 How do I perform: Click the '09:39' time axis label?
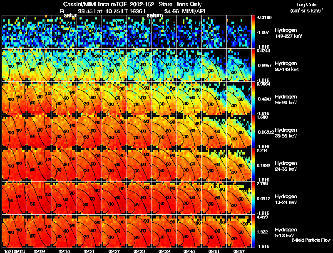pyautogui.click(x=164, y=251)
